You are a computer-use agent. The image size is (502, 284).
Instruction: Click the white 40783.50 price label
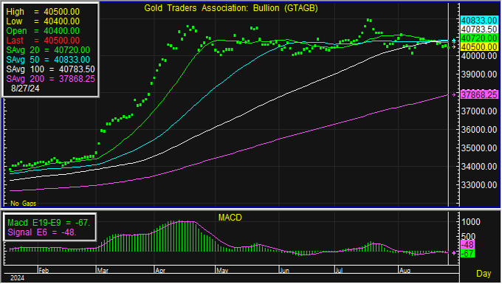click(479, 29)
